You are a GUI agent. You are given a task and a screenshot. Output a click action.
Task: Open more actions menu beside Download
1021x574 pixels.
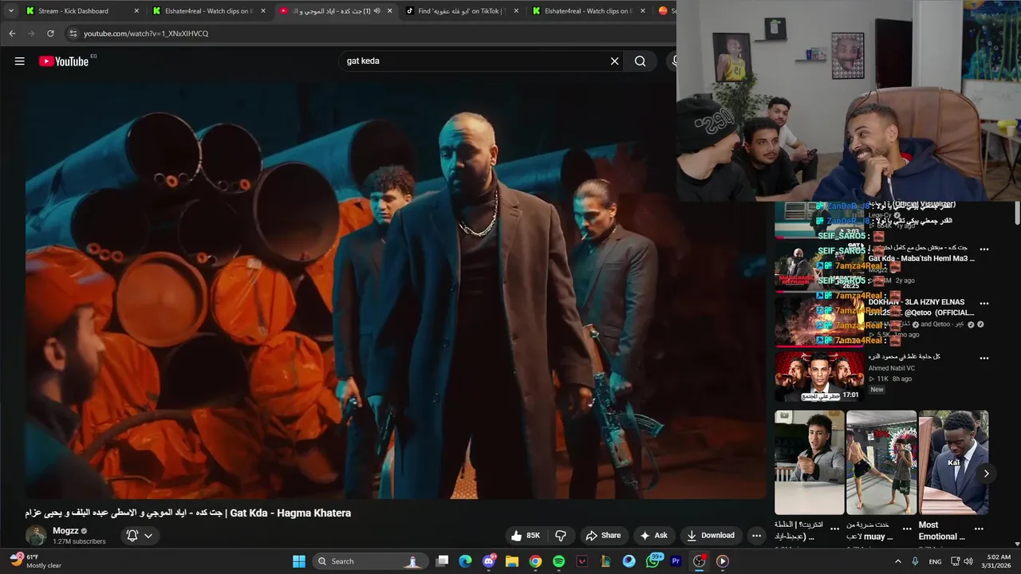pos(756,536)
